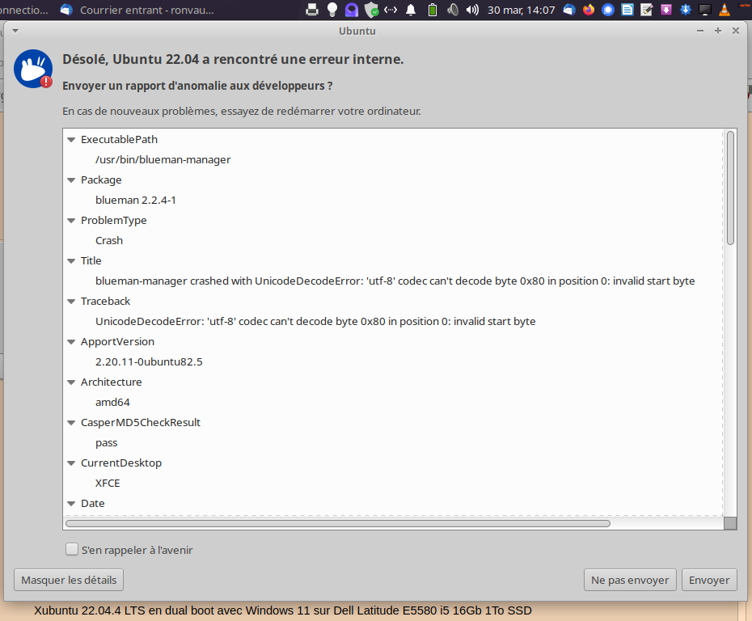Launch Thunderbird from panel launcher

569,10
